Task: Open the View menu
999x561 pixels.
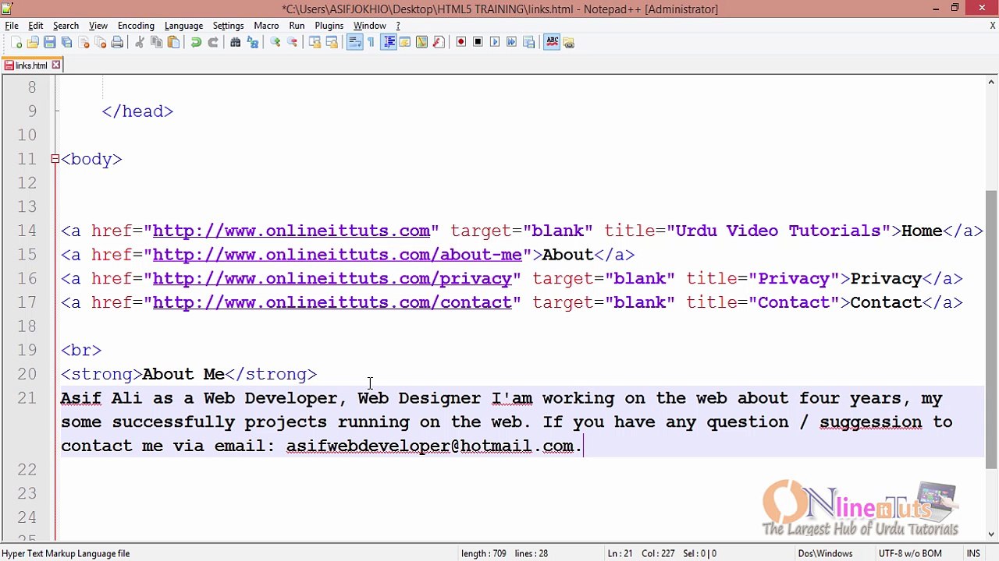Action: pyautogui.click(x=98, y=26)
